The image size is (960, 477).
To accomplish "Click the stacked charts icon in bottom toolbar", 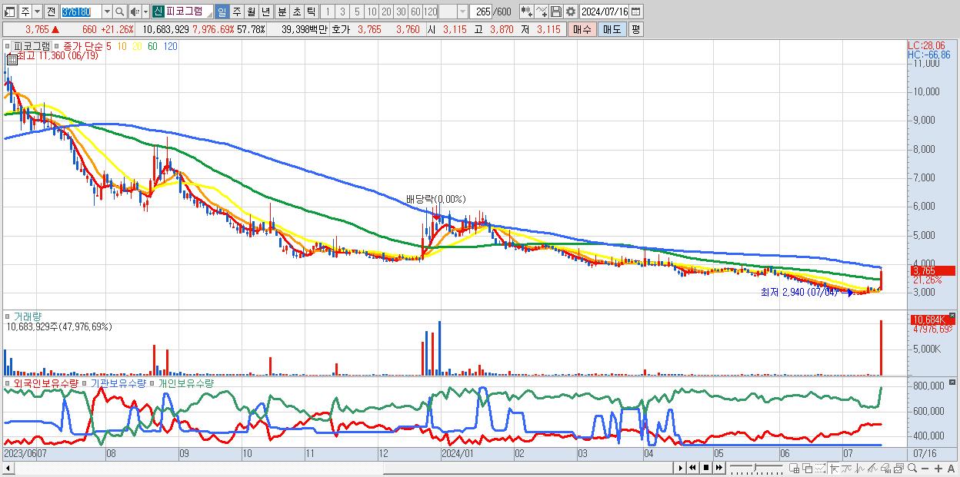I will 899,468.
